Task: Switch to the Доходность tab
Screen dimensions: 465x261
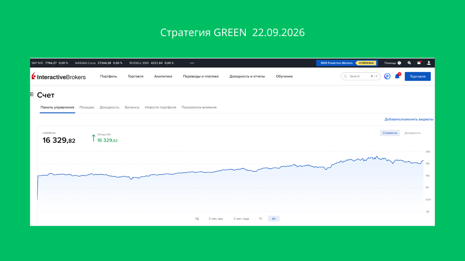Action: 109,107
